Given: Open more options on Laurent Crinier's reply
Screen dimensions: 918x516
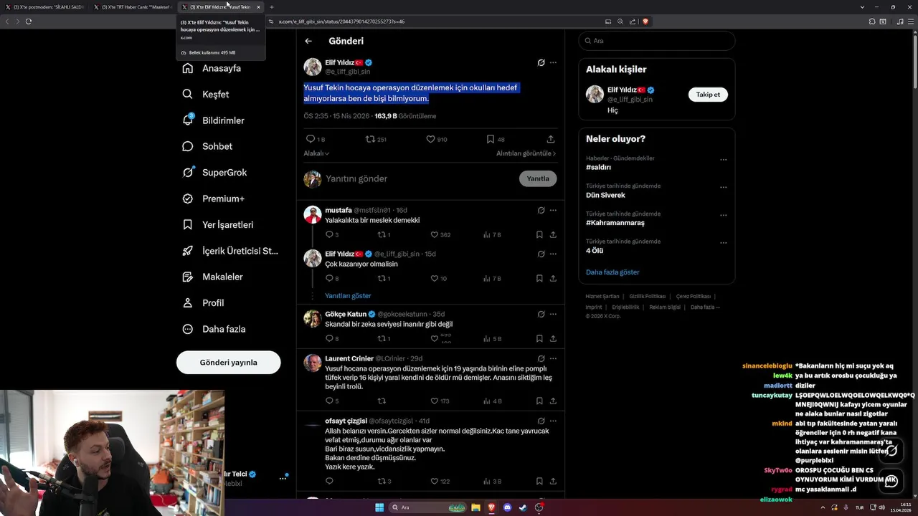Looking at the screenshot, I should (553, 358).
